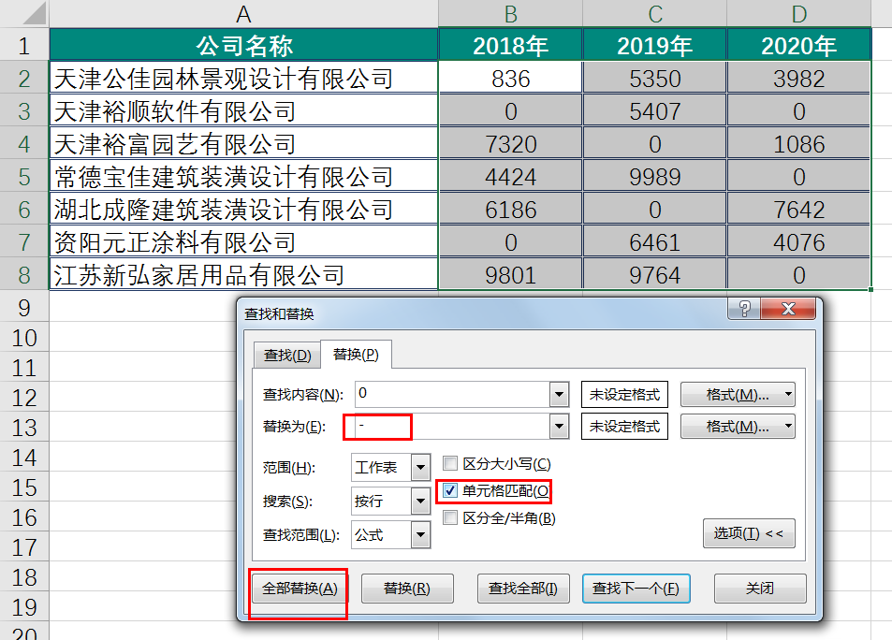Click cell 湖北成隆建筑装潢设计有限公司

[x=243, y=210]
